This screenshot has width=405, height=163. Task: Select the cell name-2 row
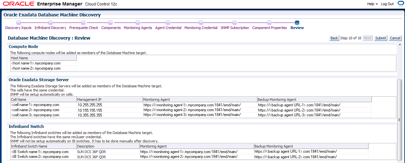191,110
